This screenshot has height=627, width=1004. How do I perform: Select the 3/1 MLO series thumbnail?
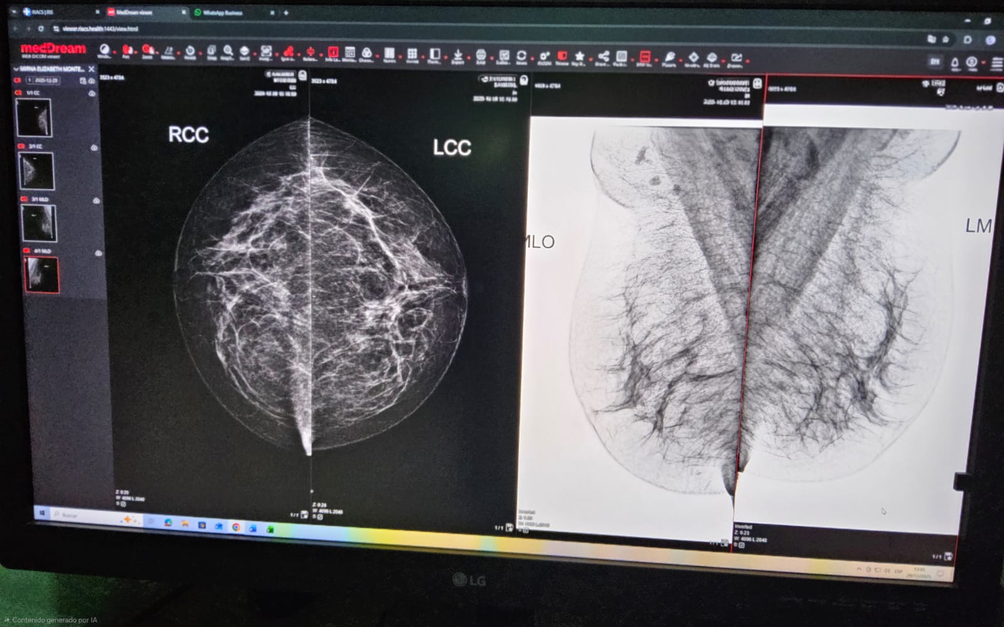(39, 223)
